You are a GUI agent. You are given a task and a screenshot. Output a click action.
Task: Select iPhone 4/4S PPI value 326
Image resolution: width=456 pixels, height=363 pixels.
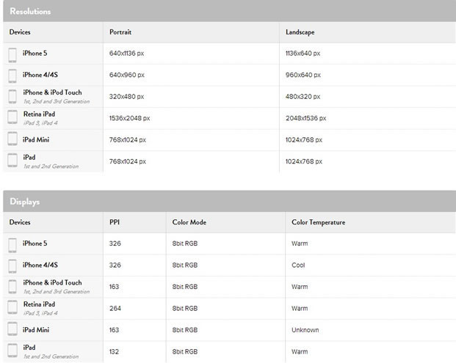coord(115,265)
